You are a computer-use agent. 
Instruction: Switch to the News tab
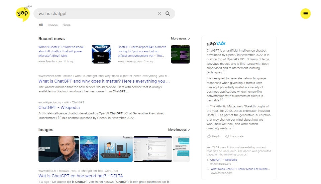(x=67, y=25)
